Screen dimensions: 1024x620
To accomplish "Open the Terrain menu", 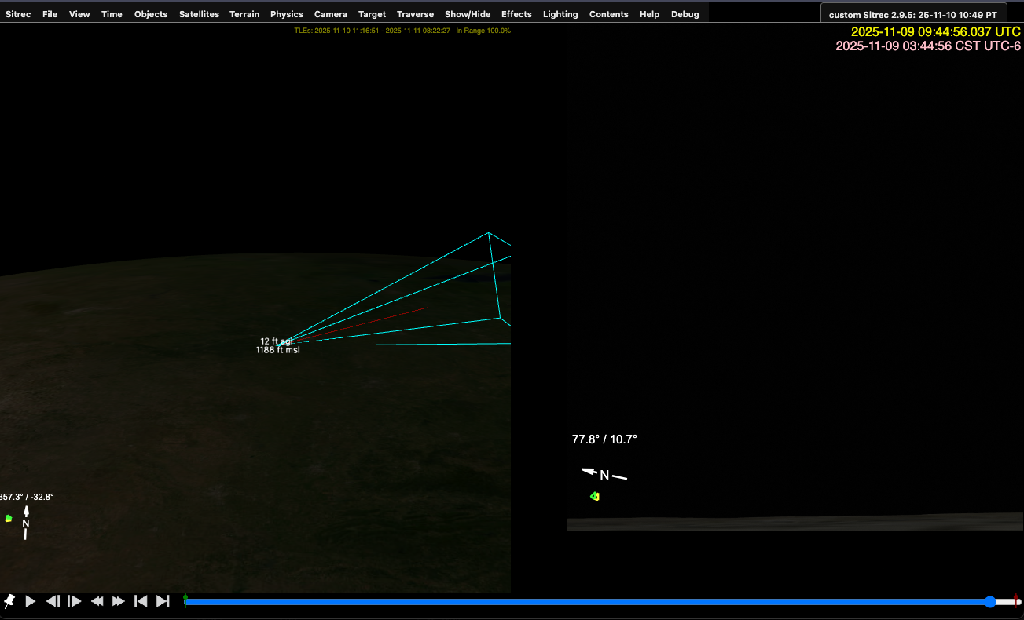I will (244, 14).
